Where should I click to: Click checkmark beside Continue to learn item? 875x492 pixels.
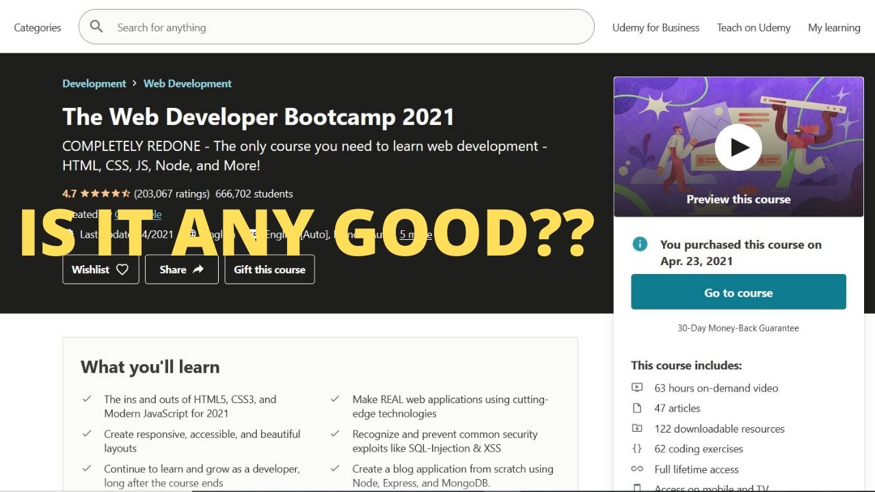point(87,468)
